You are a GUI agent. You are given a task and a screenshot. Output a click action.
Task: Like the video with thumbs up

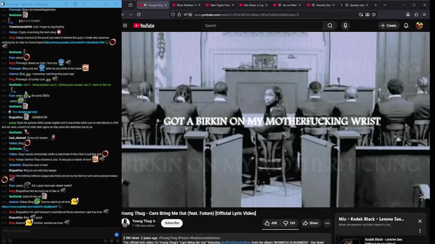click(x=271, y=223)
